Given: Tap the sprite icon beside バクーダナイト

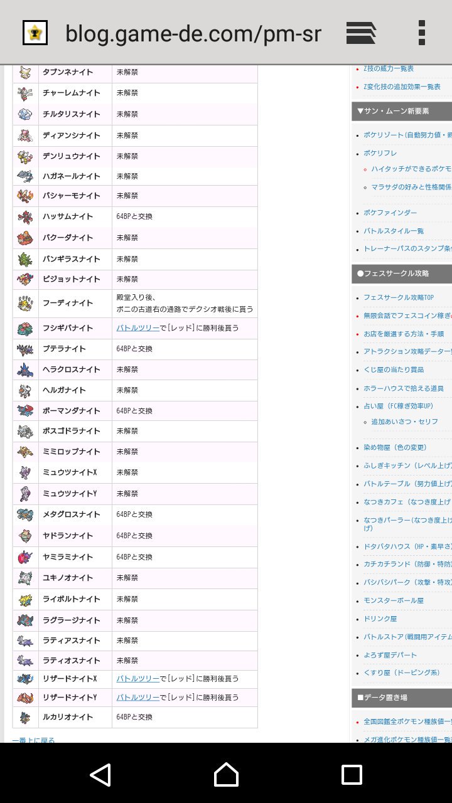Looking at the screenshot, I should point(25,238).
